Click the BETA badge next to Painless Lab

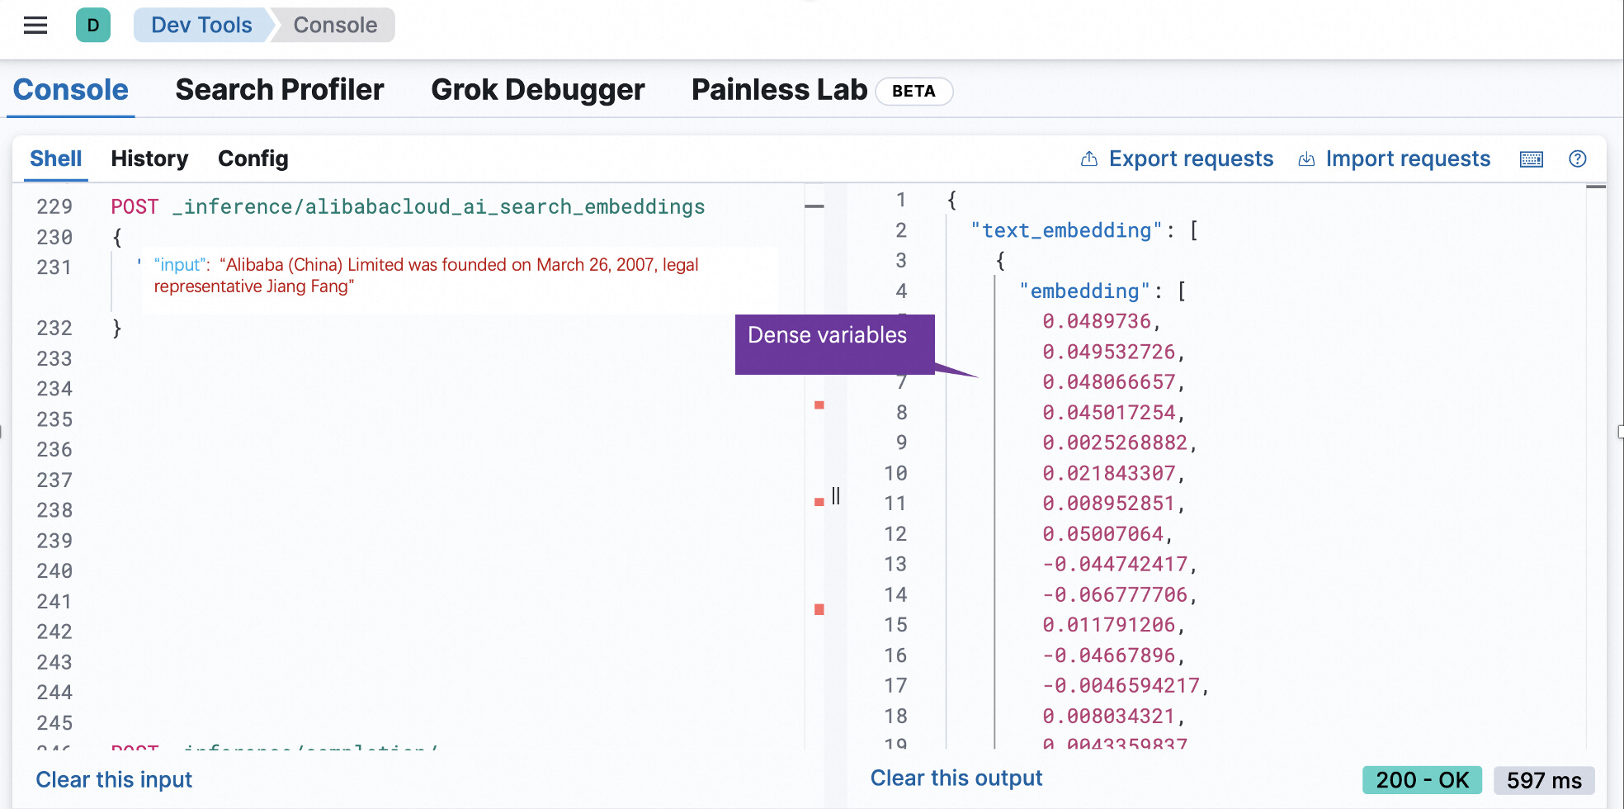[x=913, y=92]
